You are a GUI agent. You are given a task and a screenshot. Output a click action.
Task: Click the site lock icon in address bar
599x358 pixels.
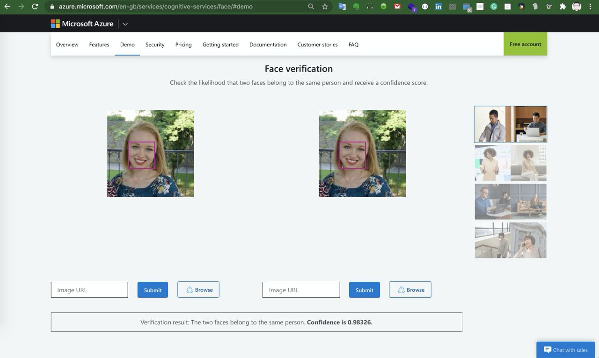(52, 7)
